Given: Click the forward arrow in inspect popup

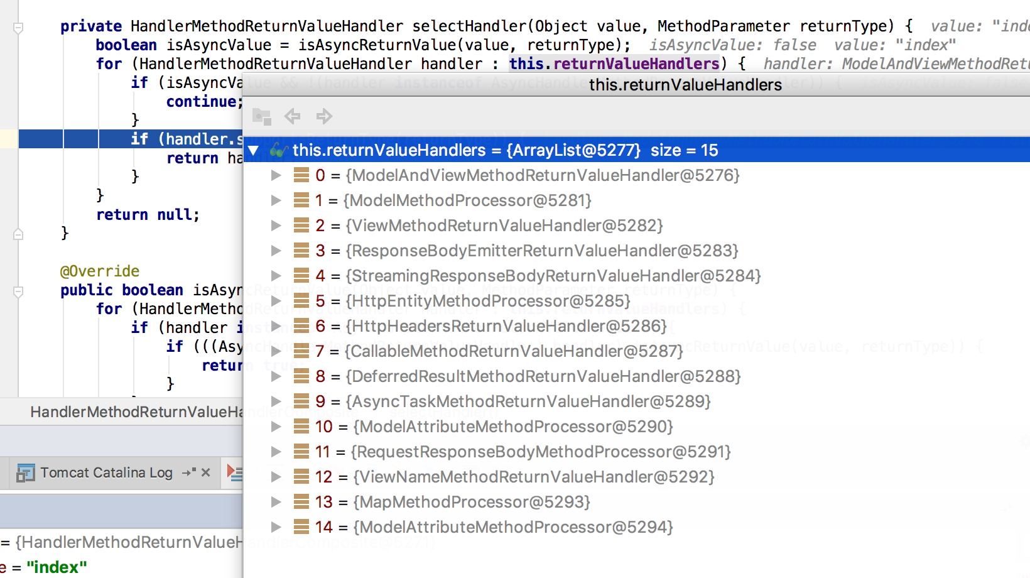Looking at the screenshot, I should pyautogui.click(x=324, y=116).
